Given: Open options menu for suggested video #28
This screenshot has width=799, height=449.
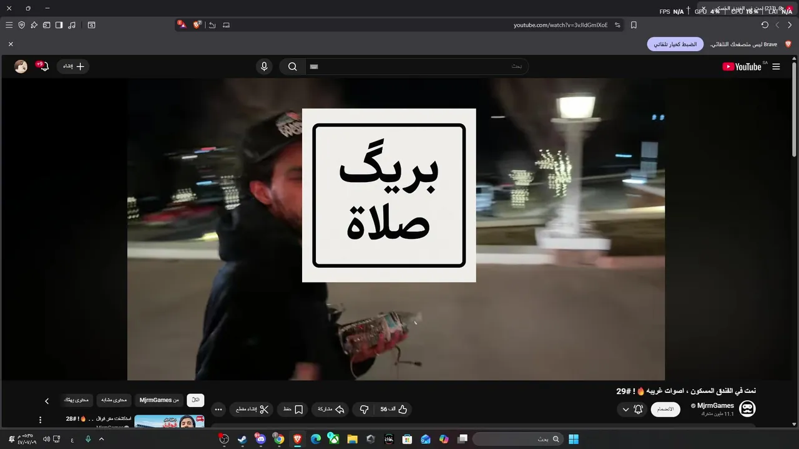Looking at the screenshot, I should [41, 420].
